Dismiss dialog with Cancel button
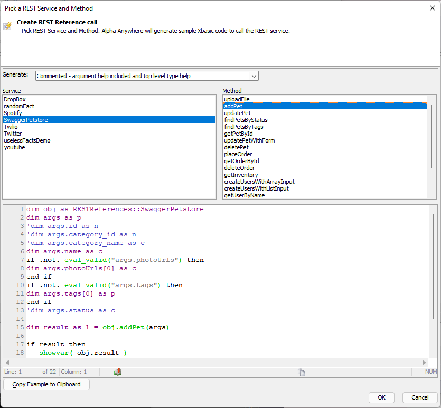The image size is (441, 408). coord(420,397)
